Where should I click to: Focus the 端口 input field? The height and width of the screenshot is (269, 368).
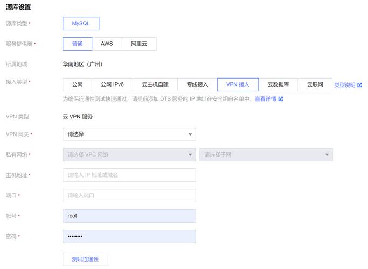pyautogui.click(x=129, y=196)
